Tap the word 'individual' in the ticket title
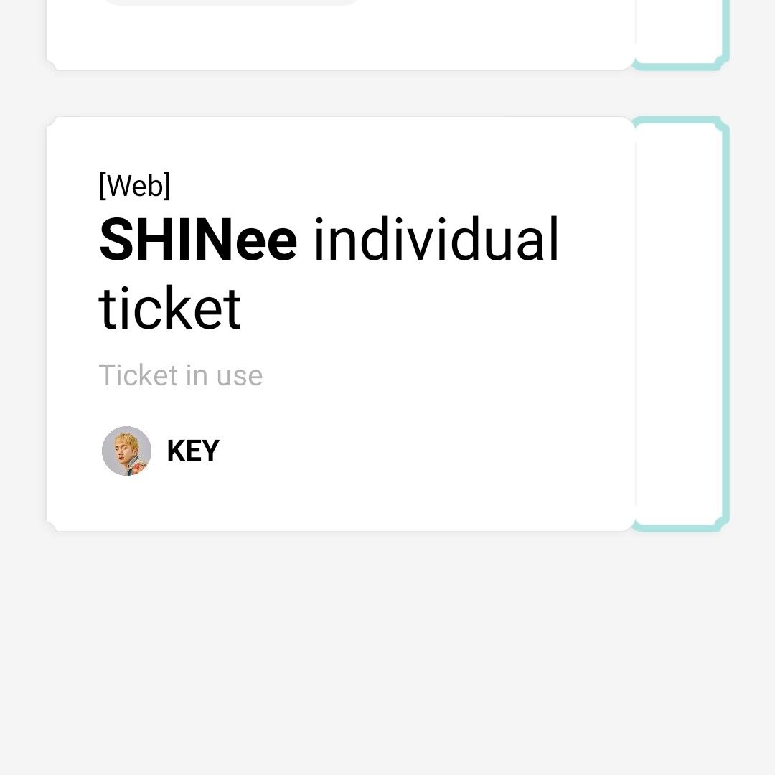775x775 pixels. 436,239
